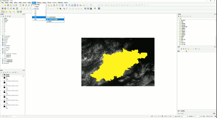Click the Map Tips speech bubble icon
Image resolution: width=217 pixels, height=118 pixels.
coord(84,5)
